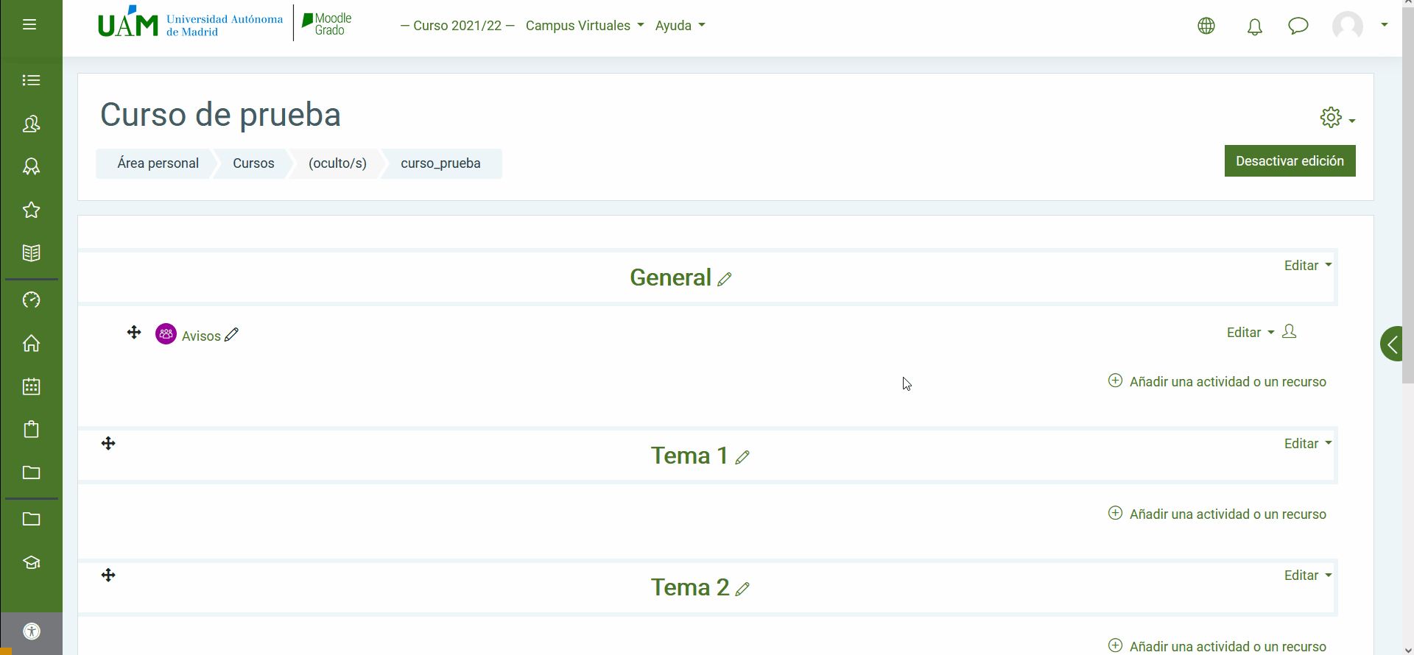1414x655 pixels.
Task: Click scrollbar down arrow
Action: click(1407, 650)
